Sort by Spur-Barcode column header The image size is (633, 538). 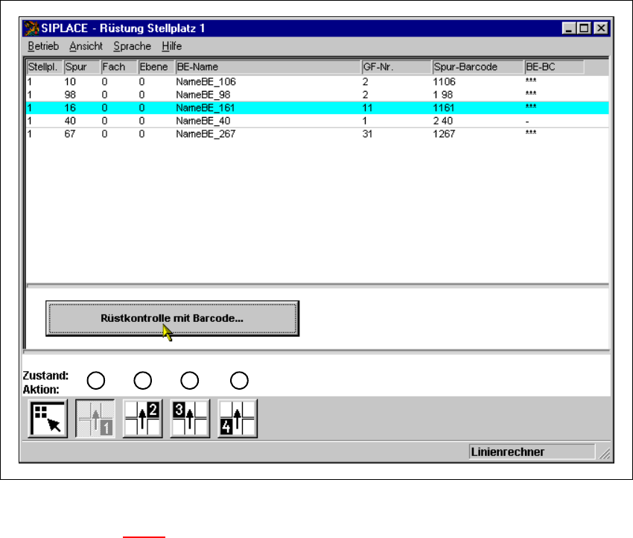[x=477, y=67]
